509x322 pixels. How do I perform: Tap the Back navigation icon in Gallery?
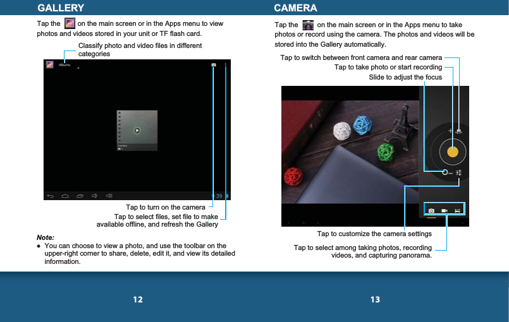tap(51, 196)
